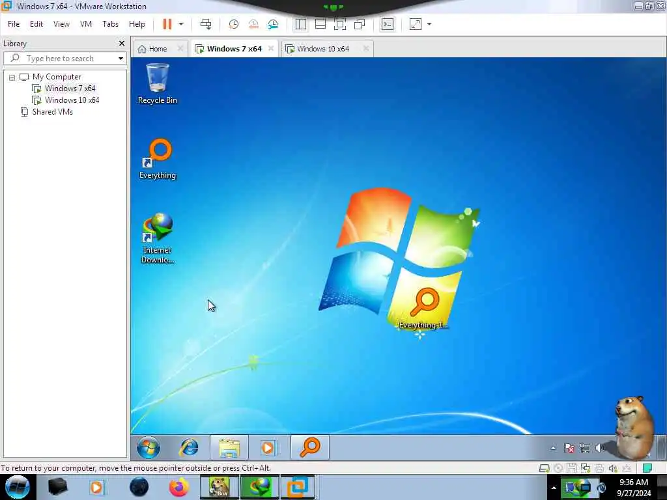Screen dimensions: 667x500
Task: Open Windows Explorer from guest taskbar
Action: click(x=229, y=448)
